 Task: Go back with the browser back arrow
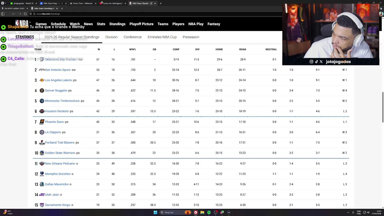pos(14,14)
